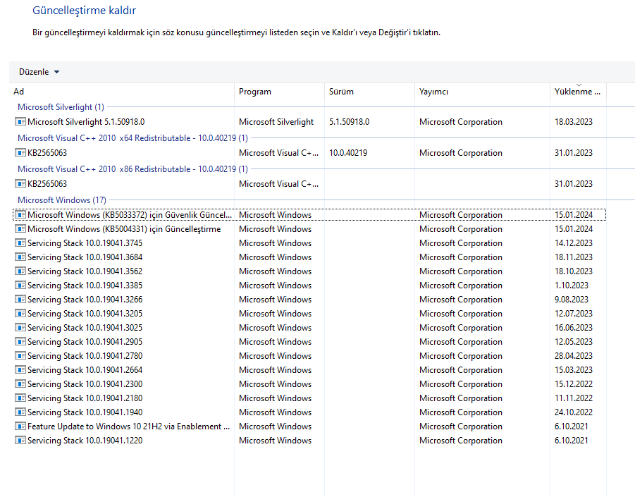Click install date 9.08.2023
This screenshot has height=497, width=635.
click(x=572, y=300)
